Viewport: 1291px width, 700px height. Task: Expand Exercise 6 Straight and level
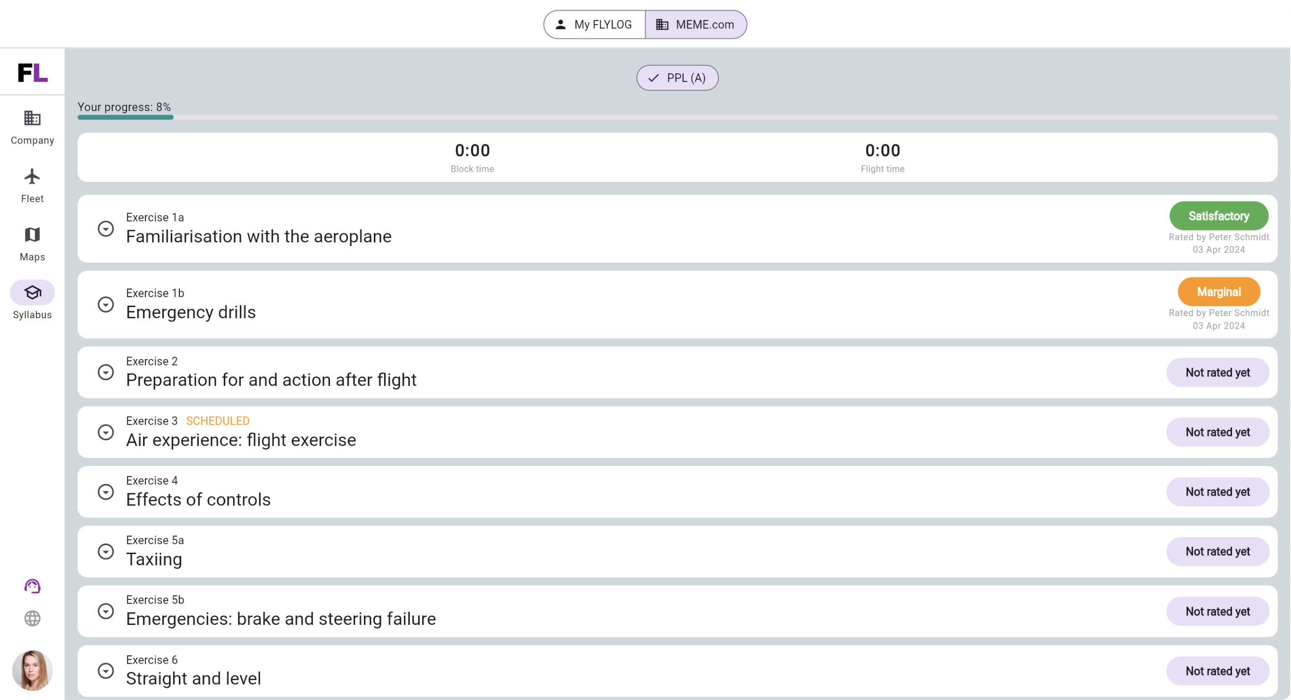click(106, 671)
